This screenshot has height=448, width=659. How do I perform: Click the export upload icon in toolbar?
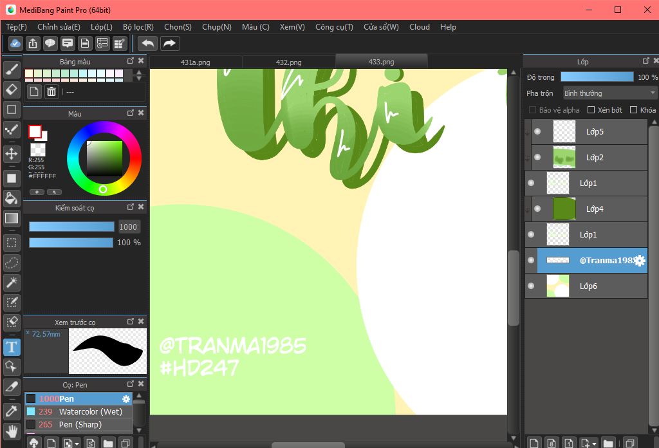tap(33, 43)
